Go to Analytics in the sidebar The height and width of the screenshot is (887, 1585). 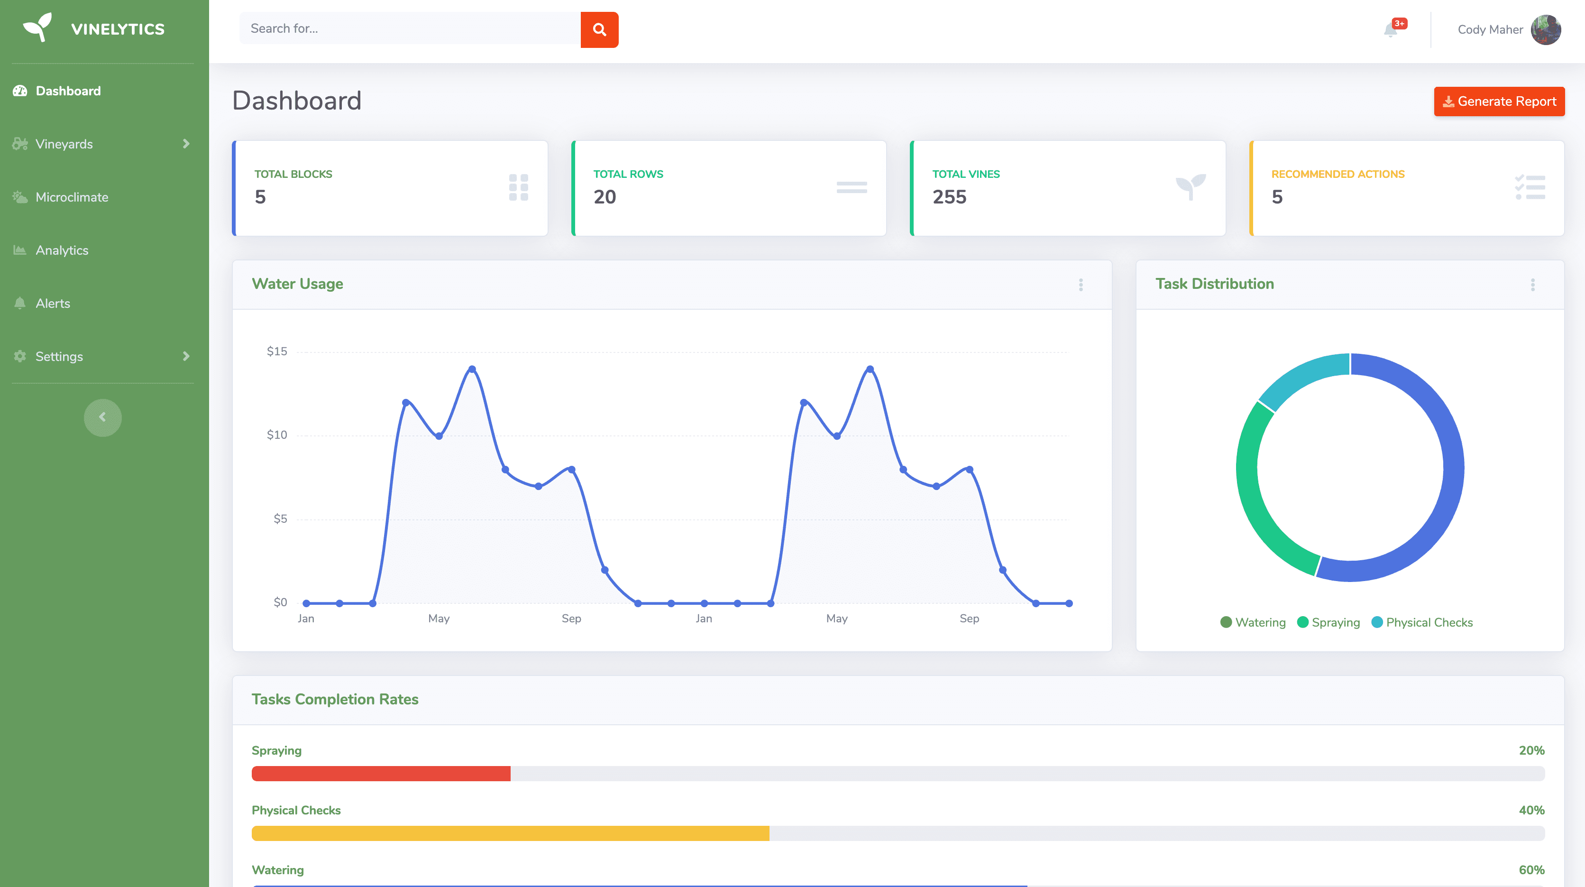point(62,250)
